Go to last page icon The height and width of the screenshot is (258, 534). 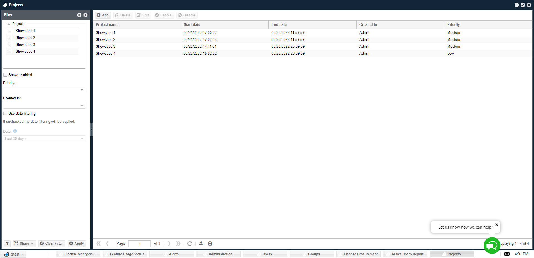pyautogui.click(x=178, y=244)
